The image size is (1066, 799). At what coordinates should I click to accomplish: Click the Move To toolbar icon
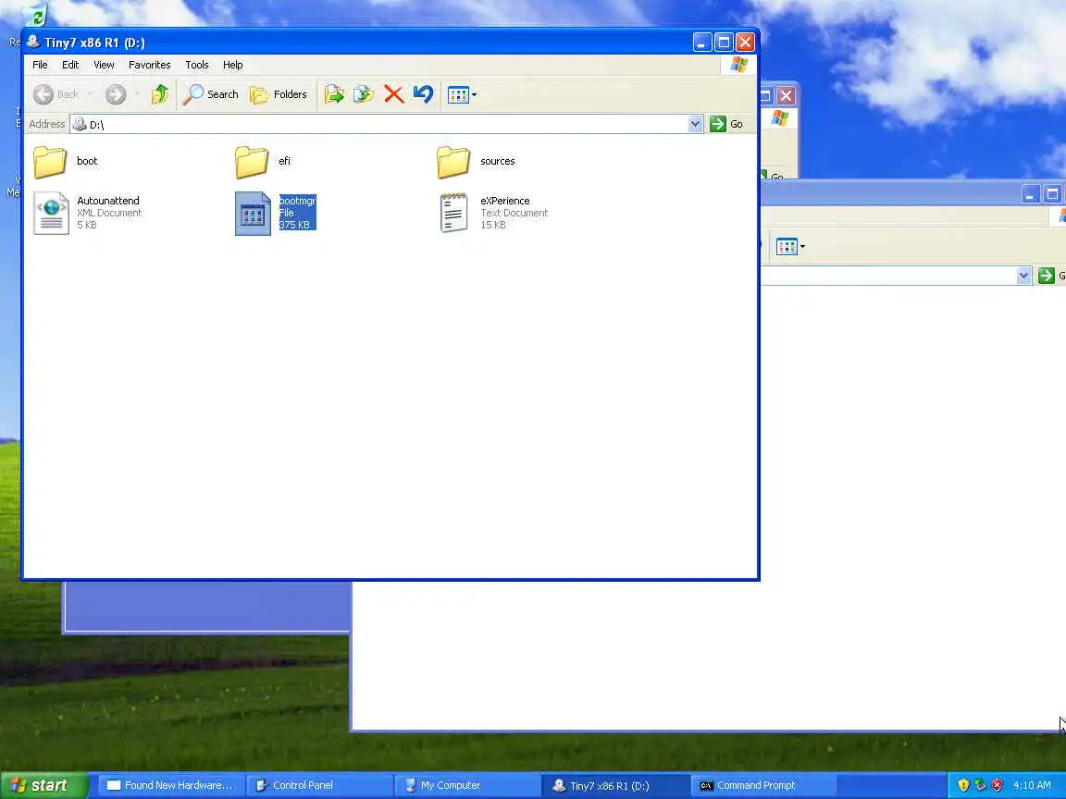click(x=334, y=94)
